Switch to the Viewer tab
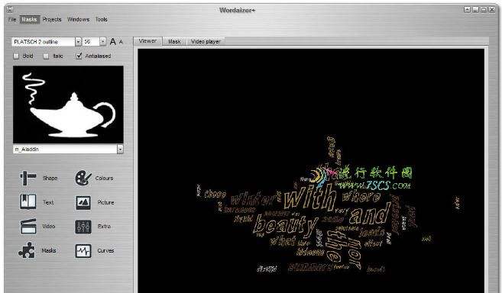The image size is (502, 293). [148, 41]
